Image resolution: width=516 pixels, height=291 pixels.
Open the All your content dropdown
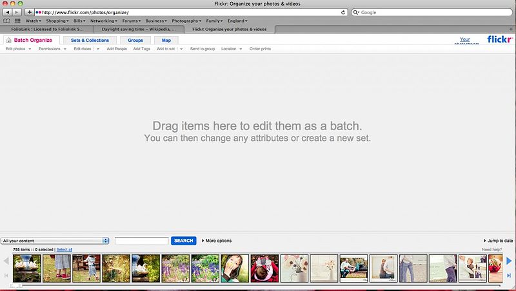[55, 241]
